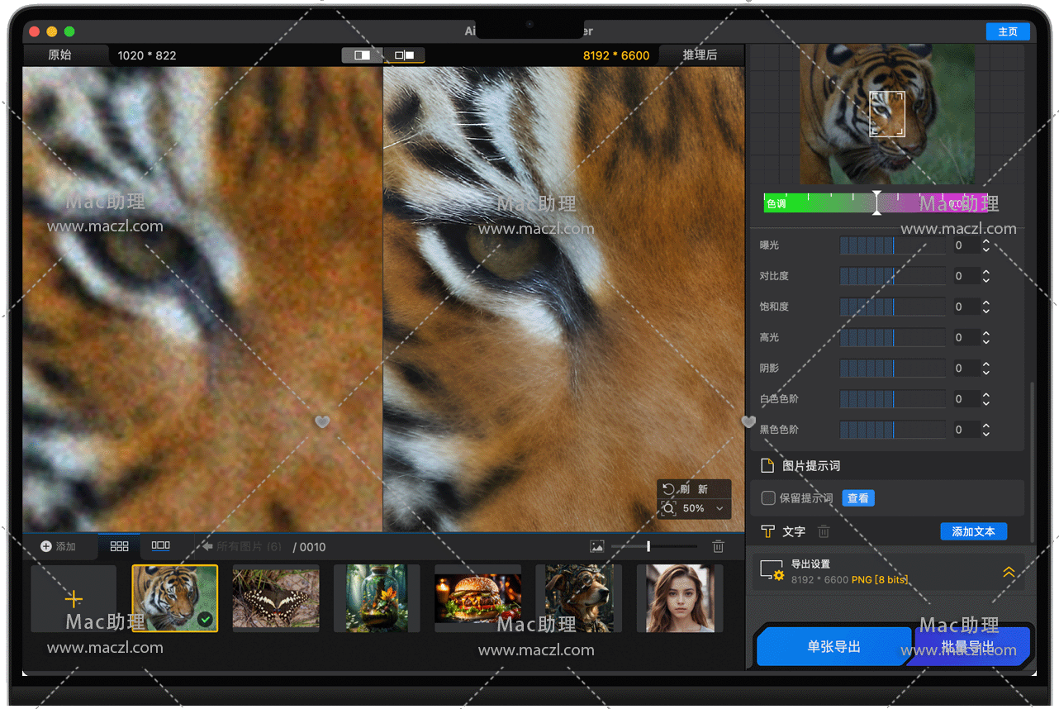Image resolution: width=1059 pixels, height=709 pixels.
Task: Click the heart handle on image divider
Action: [x=322, y=421]
